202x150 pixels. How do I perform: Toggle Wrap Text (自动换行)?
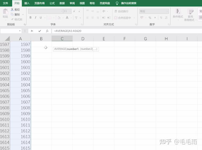pyautogui.click(x=121, y=11)
